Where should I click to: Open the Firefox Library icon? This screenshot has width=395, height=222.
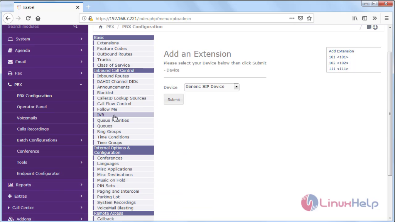coord(355,18)
